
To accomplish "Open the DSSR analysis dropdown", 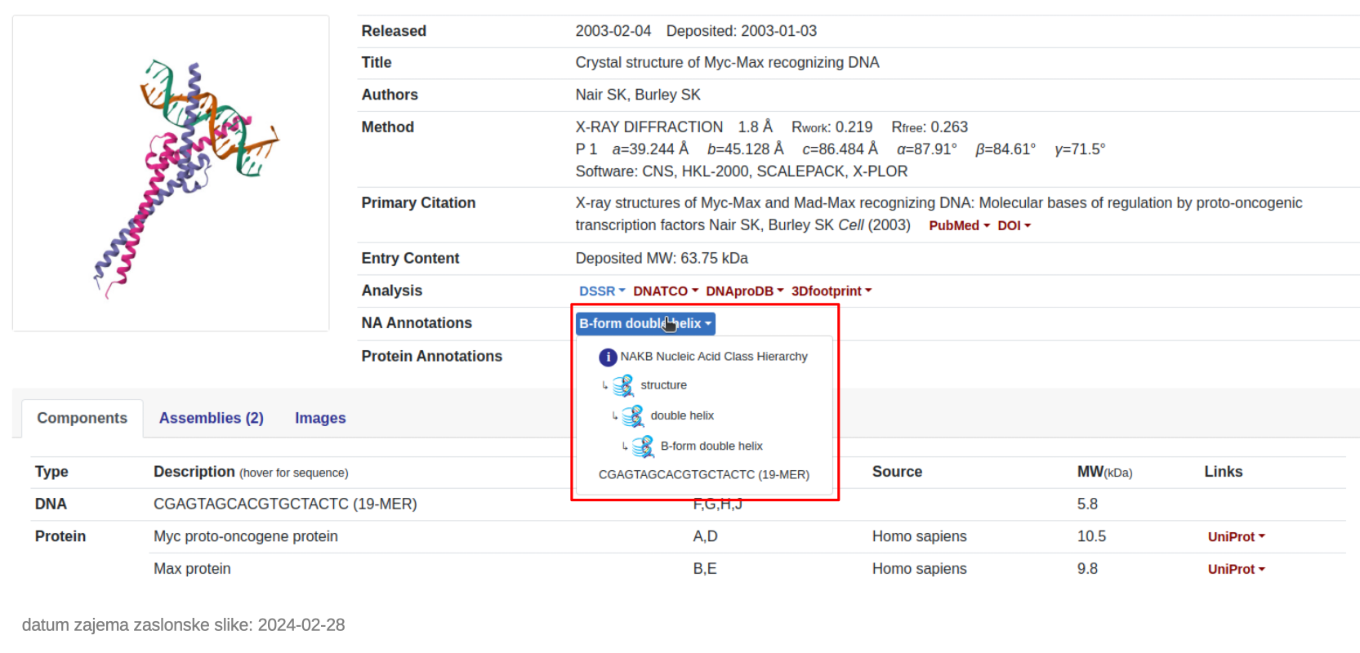I will 602,291.
